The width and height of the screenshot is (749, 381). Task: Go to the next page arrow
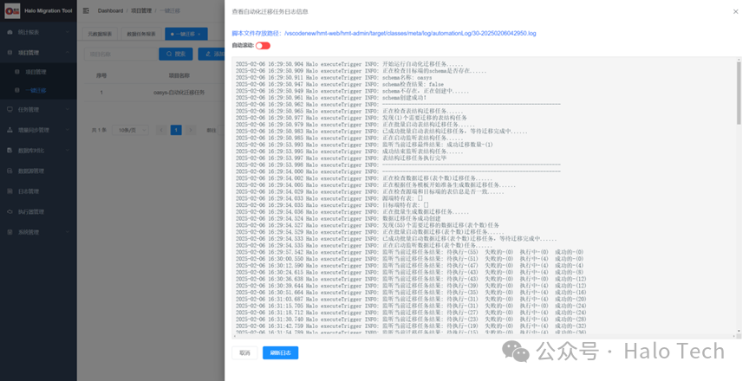click(191, 130)
